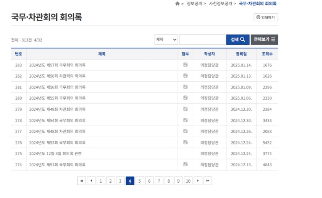
Task: Click row number 280 cell
Action: click(x=19, y=98)
